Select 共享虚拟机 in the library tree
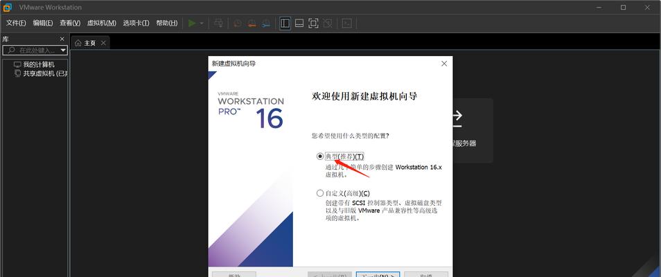 point(45,73)
